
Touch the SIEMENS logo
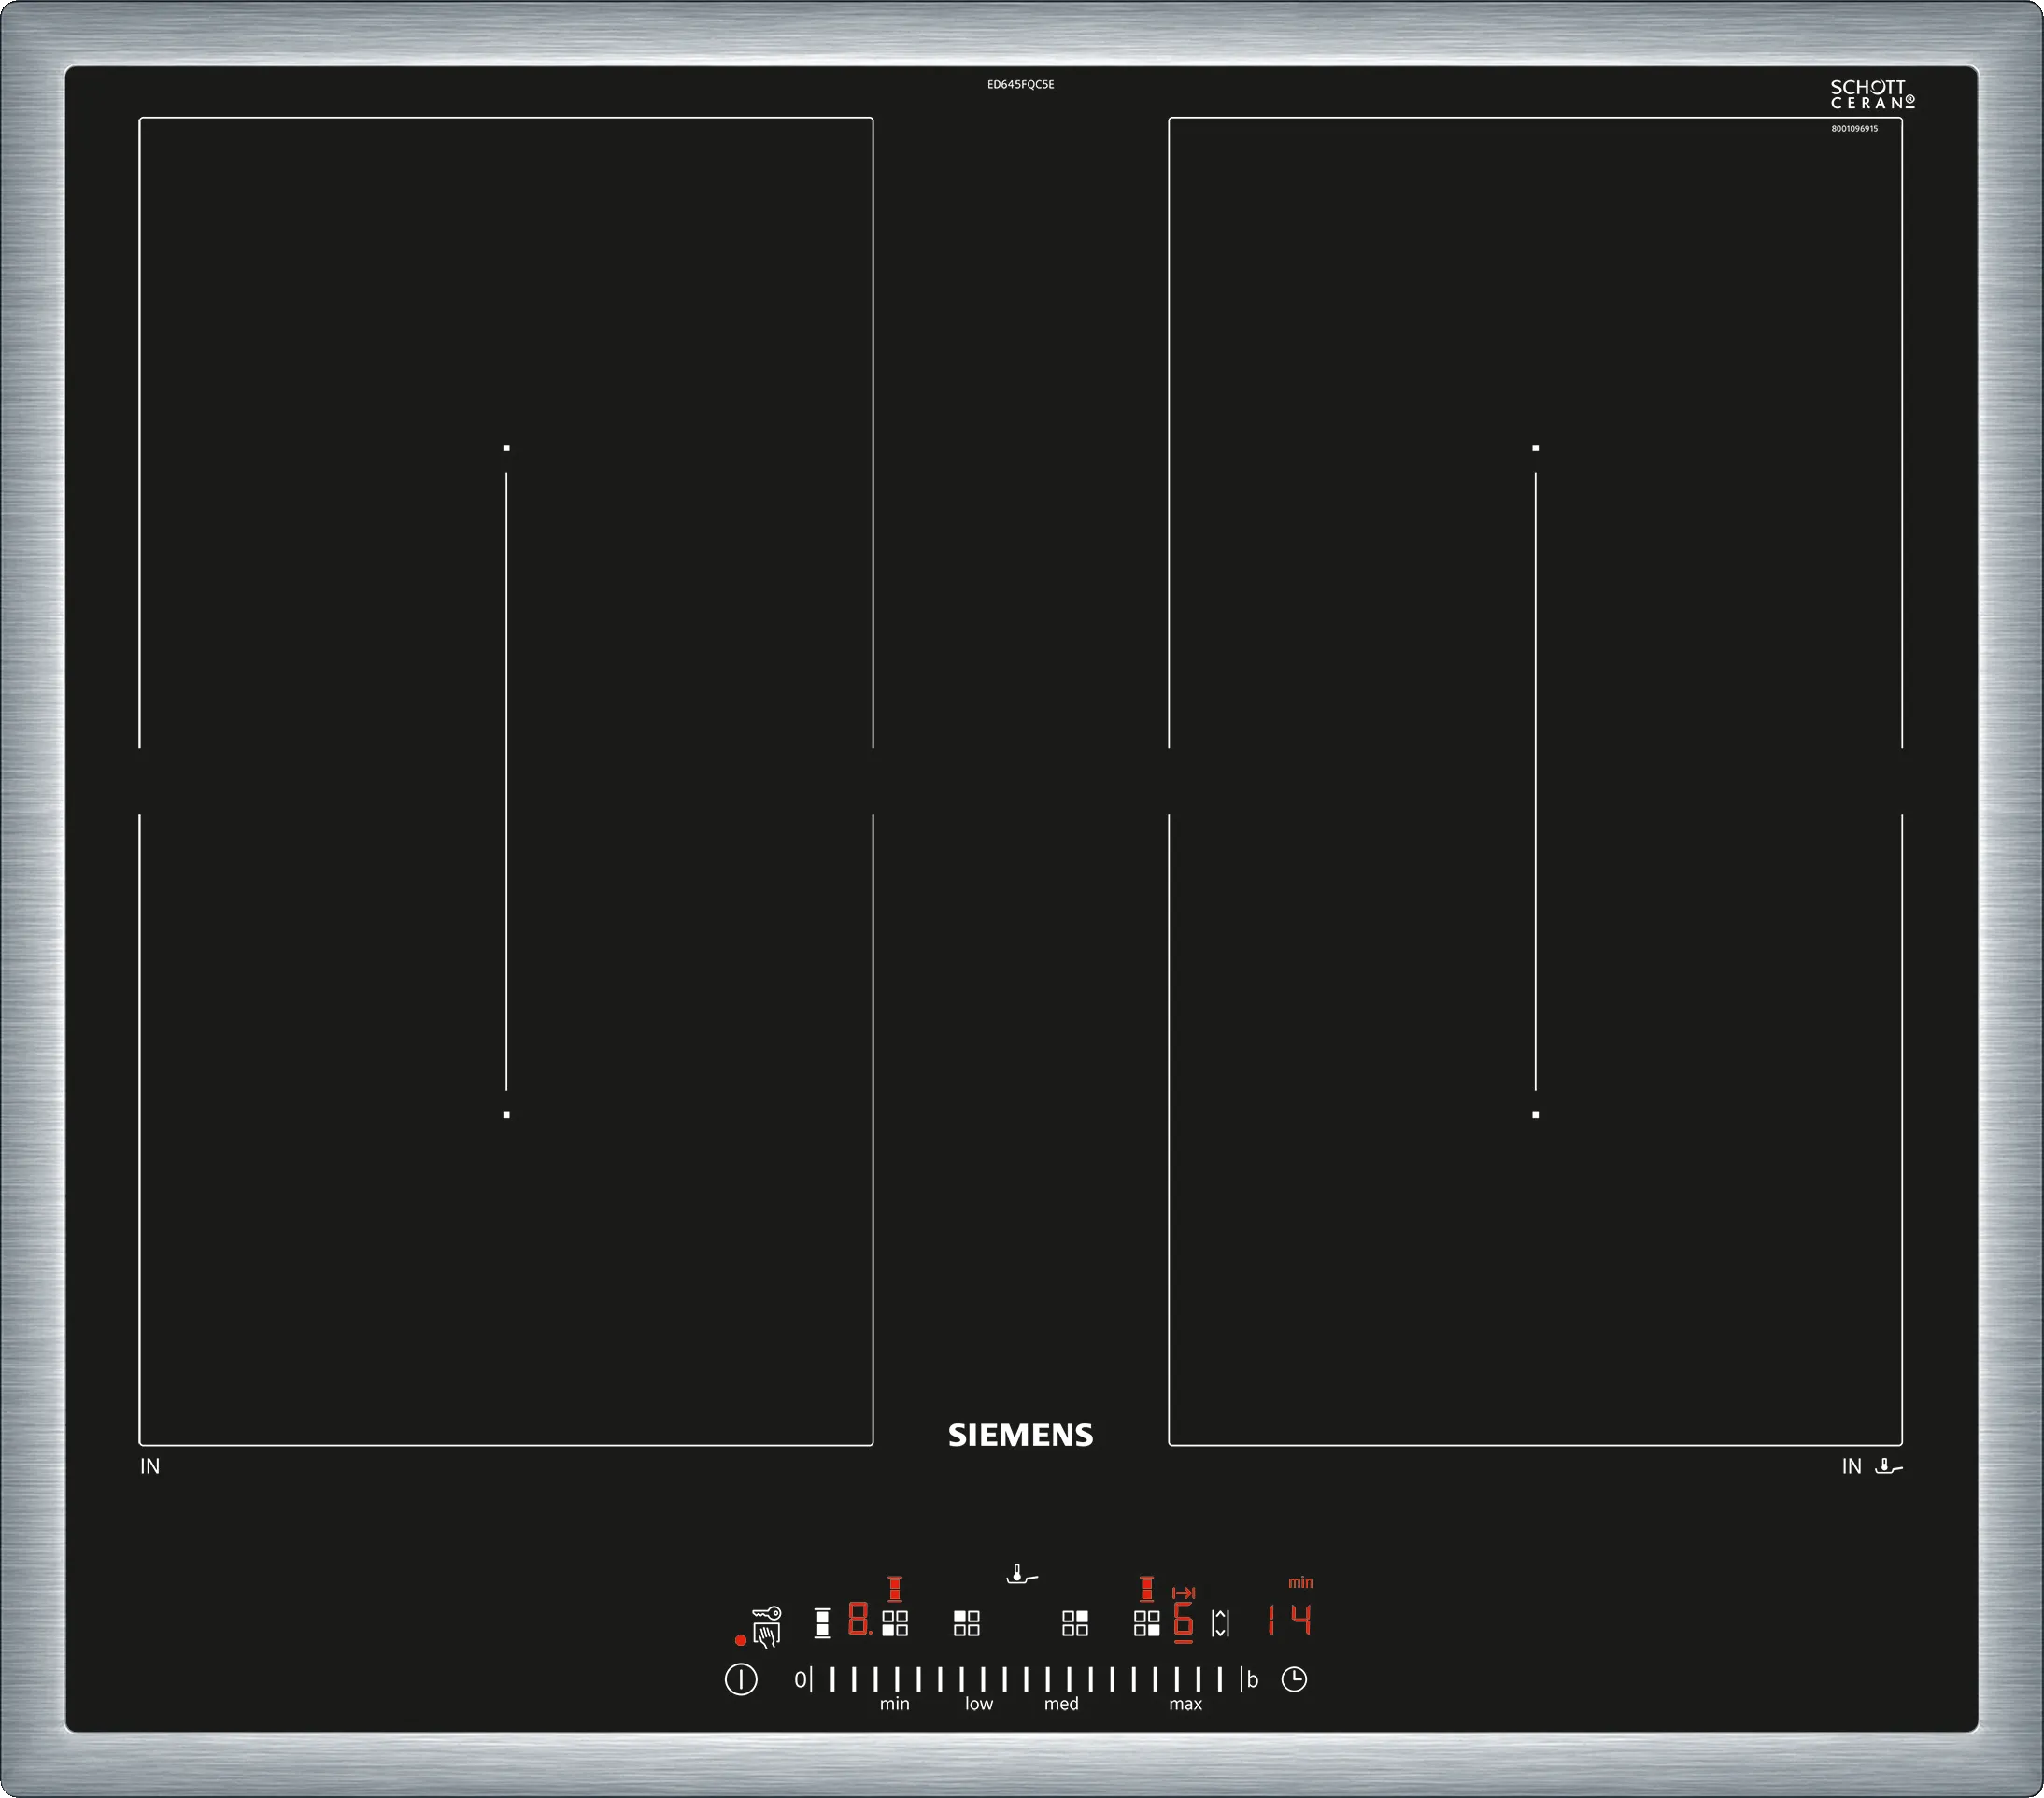coord(1020,1435)
